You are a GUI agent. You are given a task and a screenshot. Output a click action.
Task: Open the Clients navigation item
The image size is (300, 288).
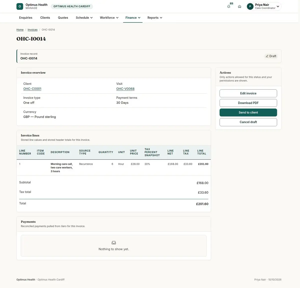(x=45, y=18)
